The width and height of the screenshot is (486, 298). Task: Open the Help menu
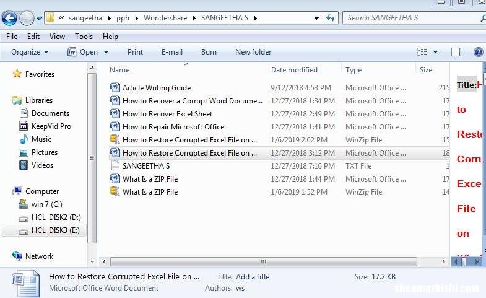point(110,37)
